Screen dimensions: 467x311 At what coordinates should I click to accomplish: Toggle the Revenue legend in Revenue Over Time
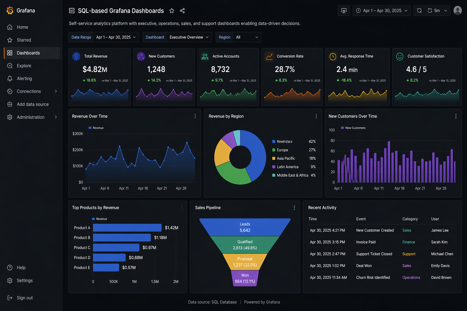coord(96,128)
